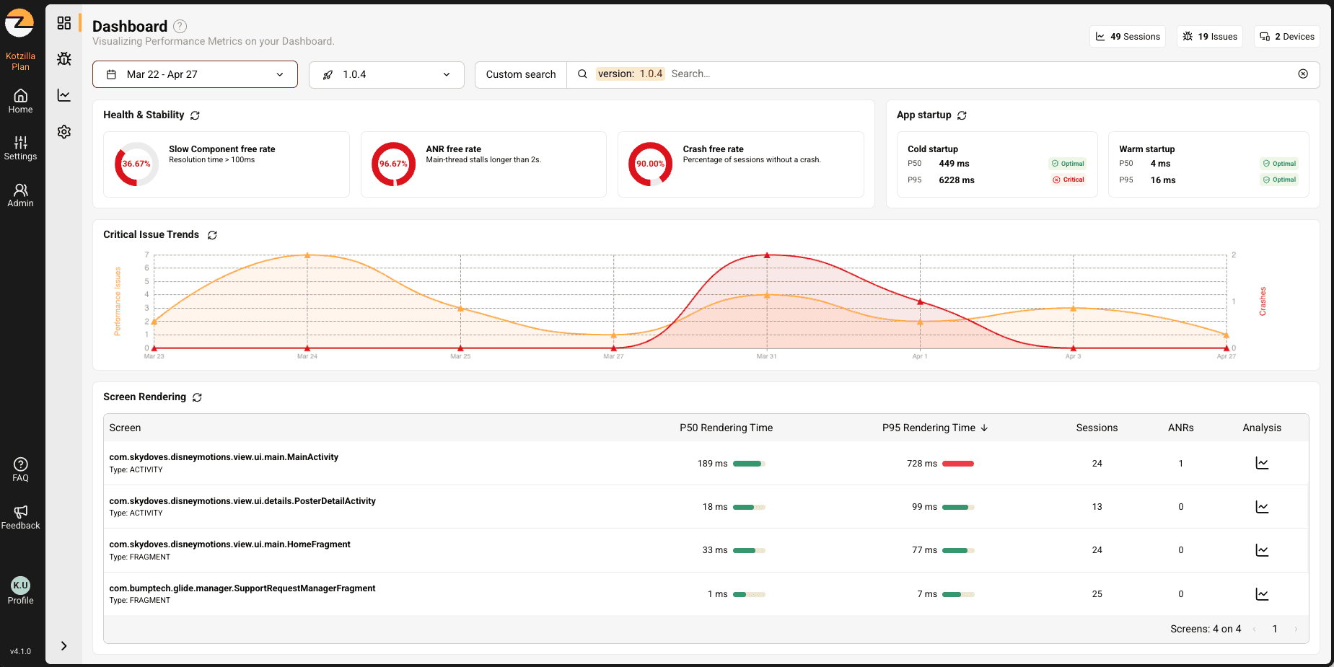Click the 99 ms P95 bar for PosterDetailActivity
The image size is (1334, 667).
[958, 507]
